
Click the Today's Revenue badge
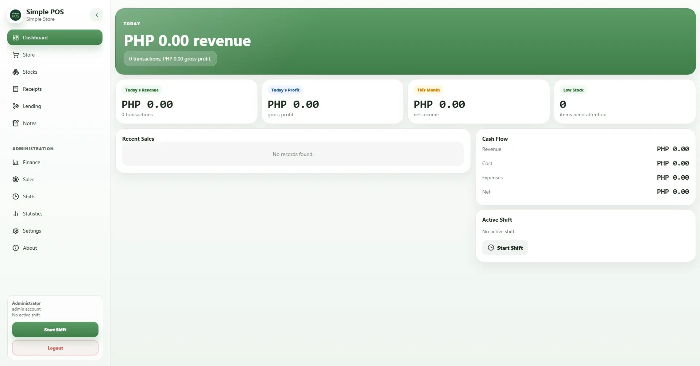(142, 90)
